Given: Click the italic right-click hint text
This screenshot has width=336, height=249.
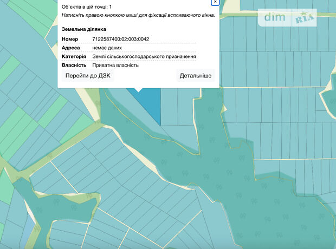Looking at the screenshot, I should tap(138, 15).
